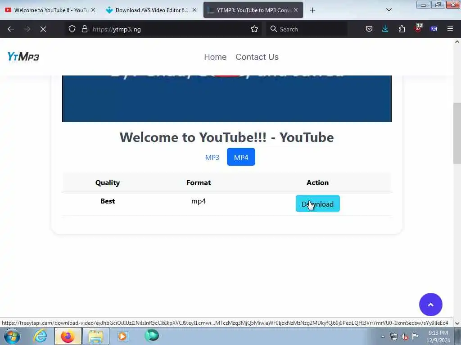Open the Contact Us link
Screen dimensions: 461x345
point(257,57)
